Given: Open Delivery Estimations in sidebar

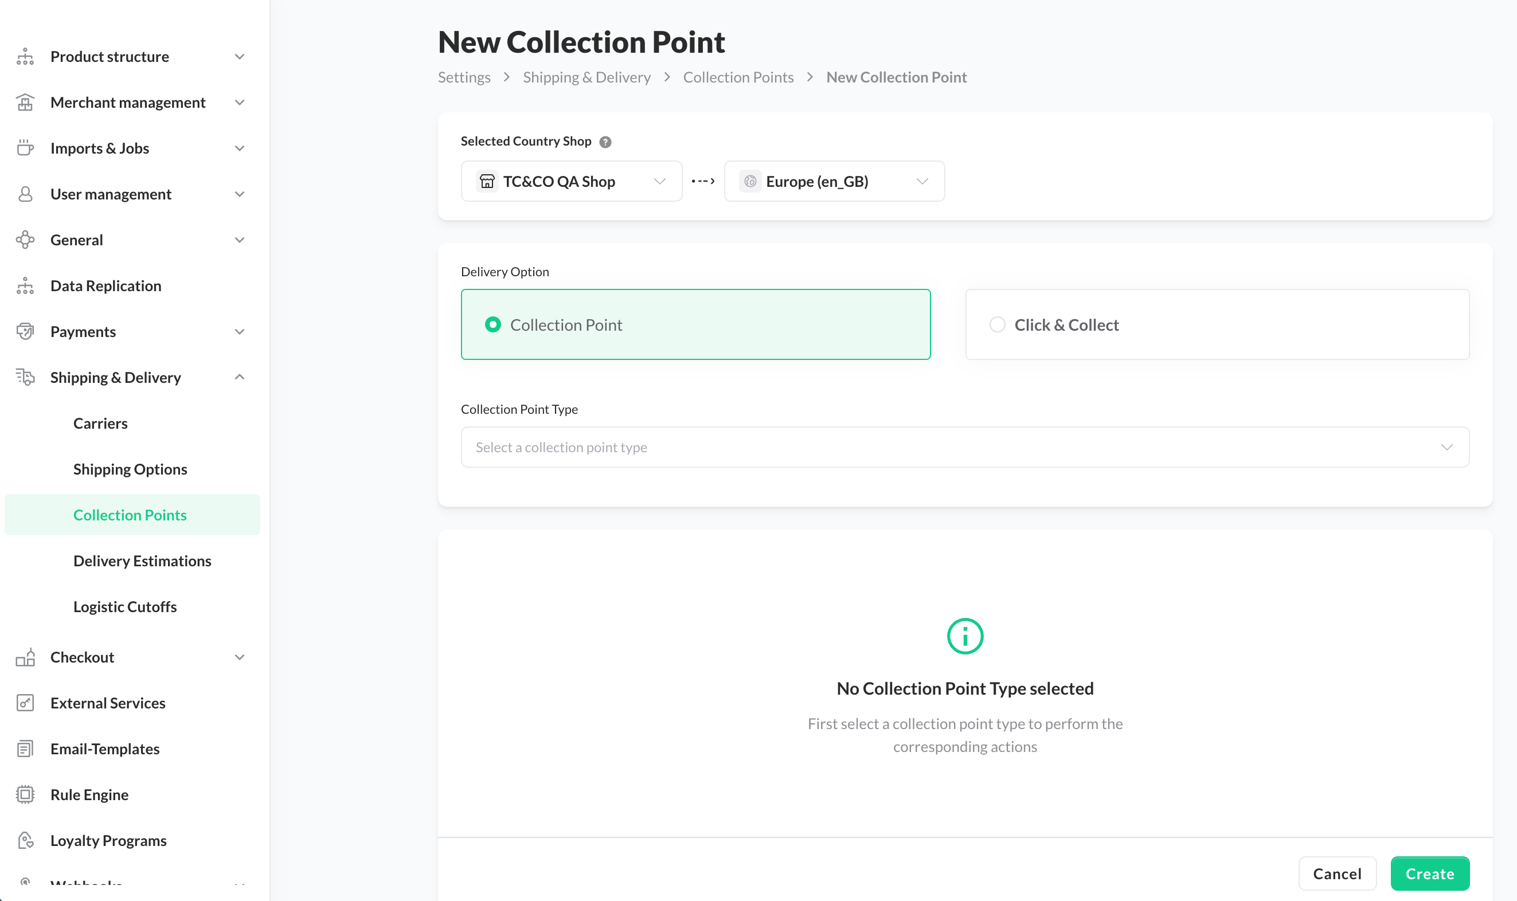Looking at the screenshot, I should tap(142, 561).
